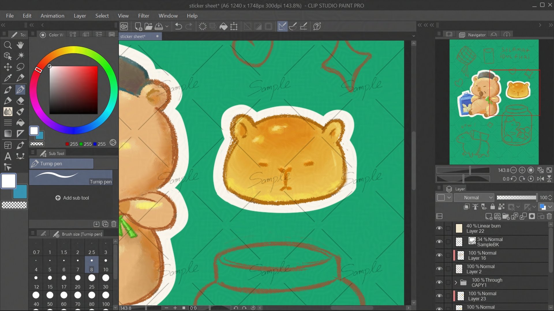Open the Normal blending mode dropdown
Viewport: 554px width, 311px height.
(x=474, y=198)
